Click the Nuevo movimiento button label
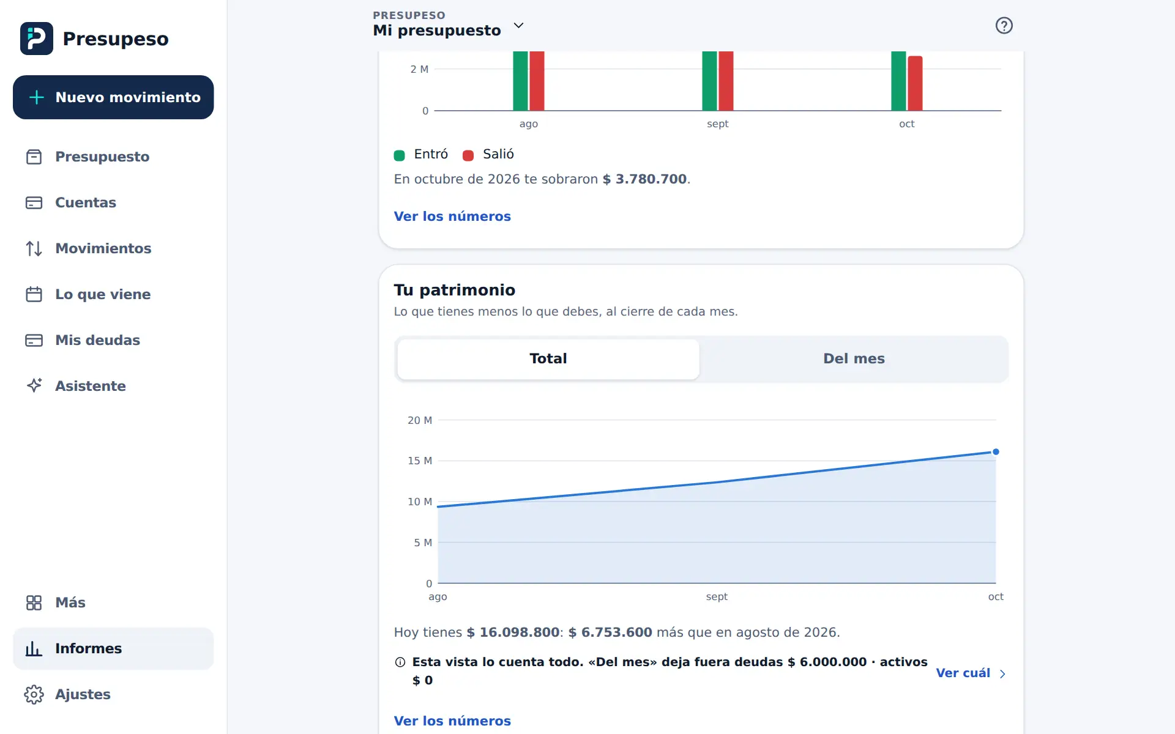Image resolution: width=1175 pixels, height=734 pixels. tap(128, 97)
